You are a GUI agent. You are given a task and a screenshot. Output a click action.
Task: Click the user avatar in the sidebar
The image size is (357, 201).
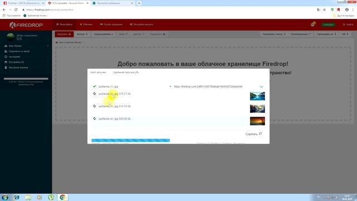tap(11, 37)
